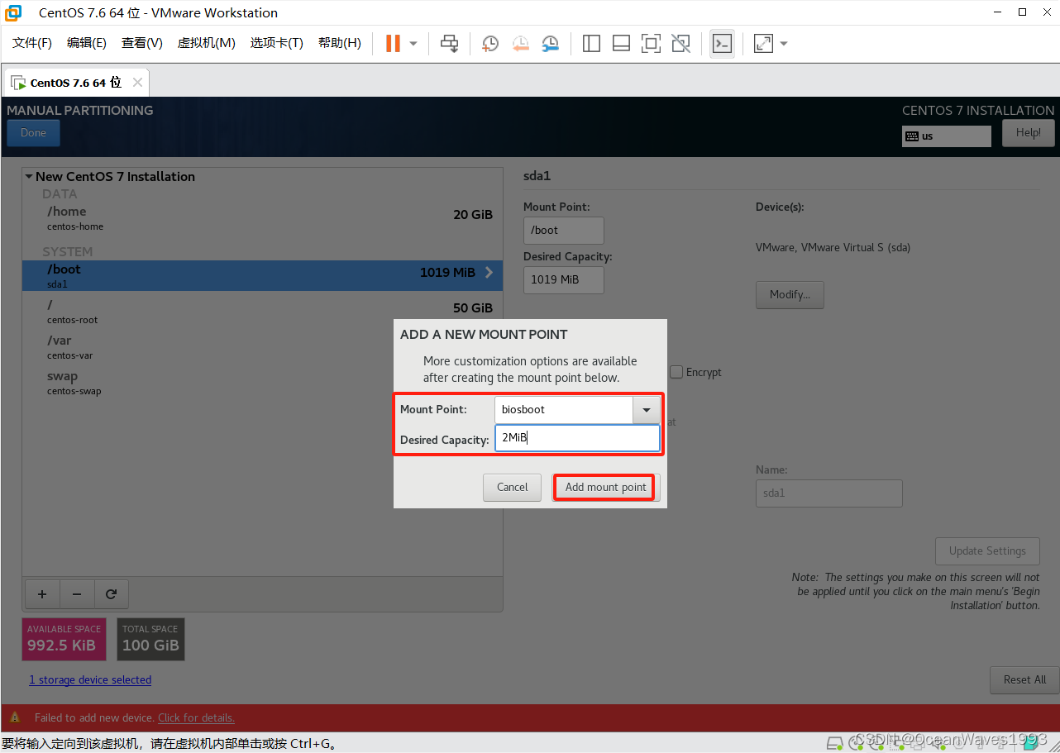This screenshot has width=1060, height=753.
Task: Click the Name field containing sda1
Action: 829,493
